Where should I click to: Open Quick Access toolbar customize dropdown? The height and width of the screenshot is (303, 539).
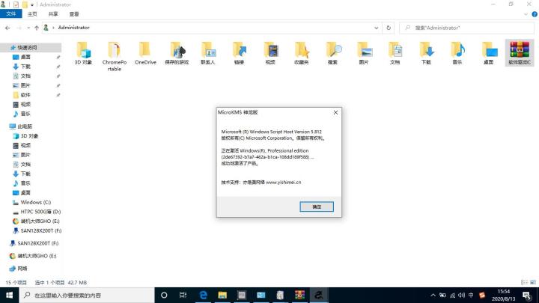click(x=32, y=4)
